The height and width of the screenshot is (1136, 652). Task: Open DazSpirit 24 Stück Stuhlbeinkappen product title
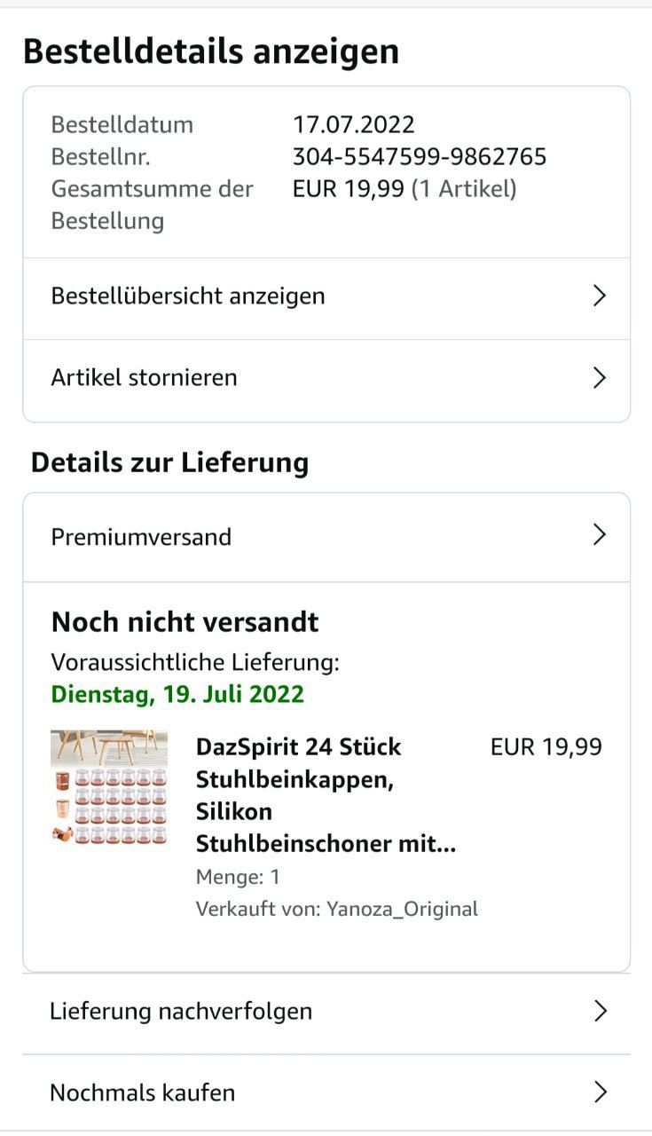326,795
